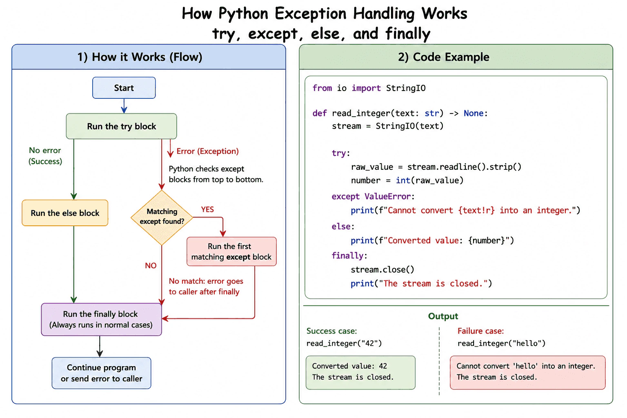Click the 'from io import StringIO' line
The width and height of the screenshot is (627, 418).
pos(369,88)
